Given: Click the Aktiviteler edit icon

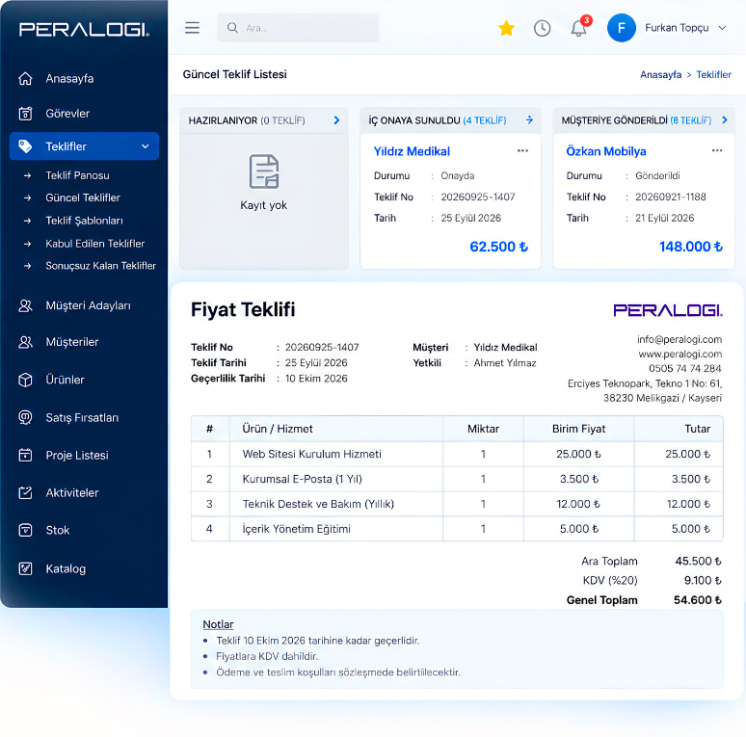Looking at the screenshot, I should [25, 492].
